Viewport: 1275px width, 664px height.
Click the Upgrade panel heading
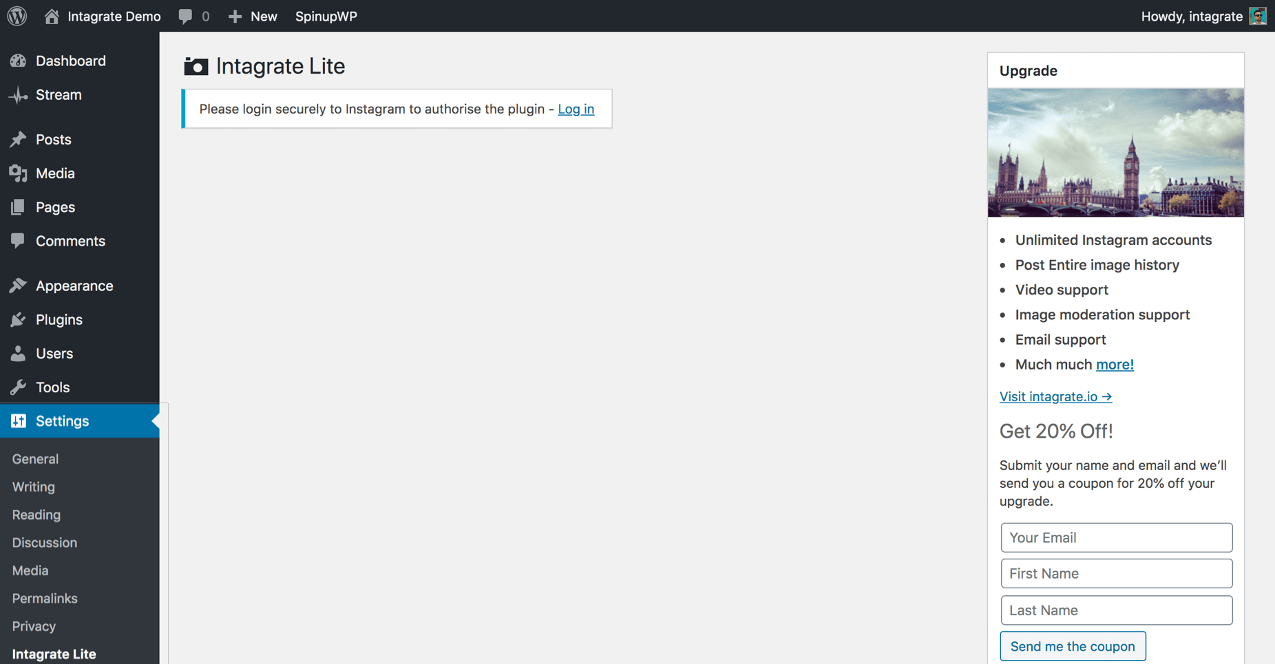pyautogui.click(x=1029, y=71)
